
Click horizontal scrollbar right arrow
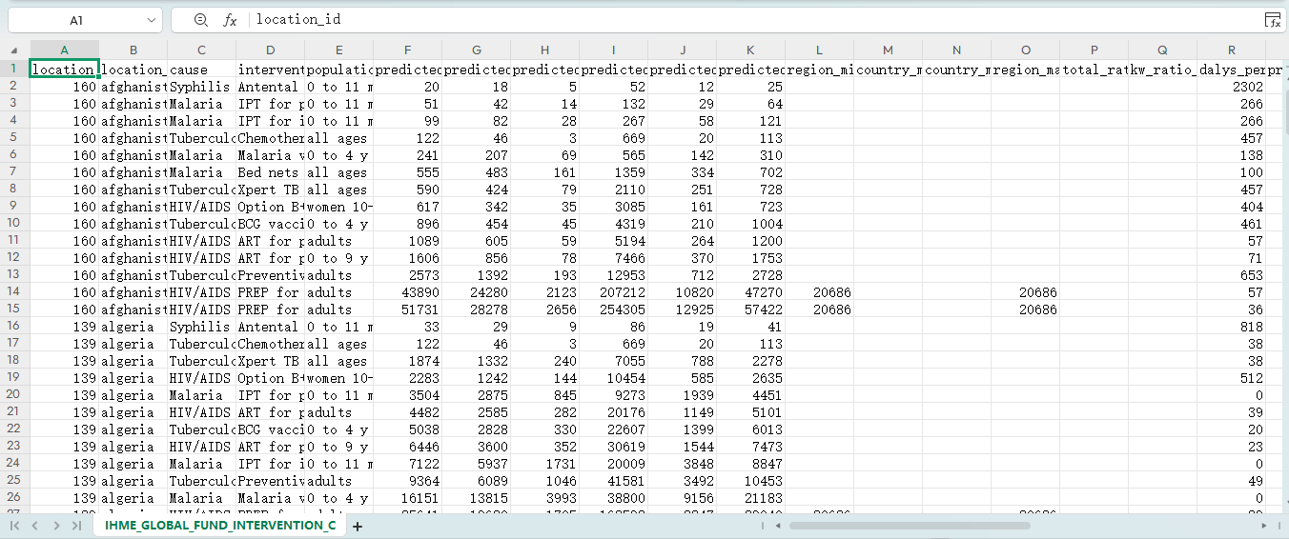pyautogui.click(x=1265, y=526)
